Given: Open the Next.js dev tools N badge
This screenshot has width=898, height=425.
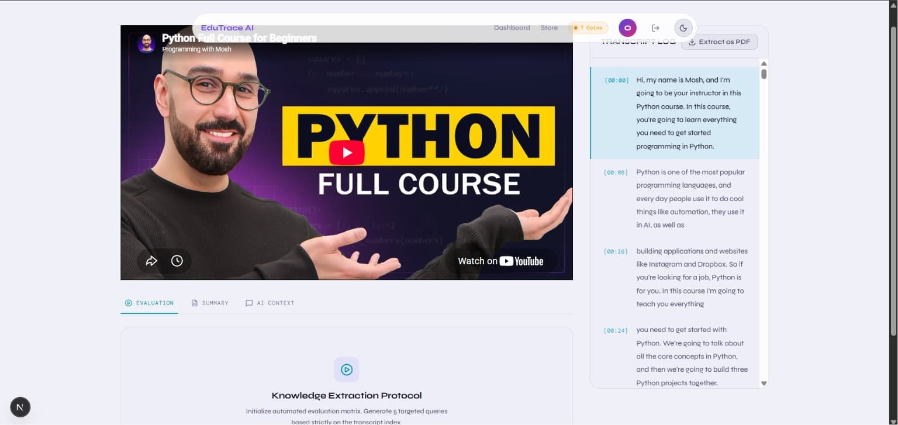Looking at the screenshot, I should tap(20, 407).
